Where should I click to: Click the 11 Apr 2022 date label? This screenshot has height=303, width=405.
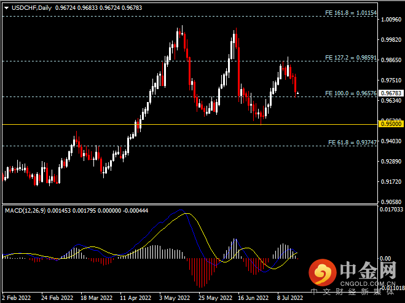pos(135,298)
